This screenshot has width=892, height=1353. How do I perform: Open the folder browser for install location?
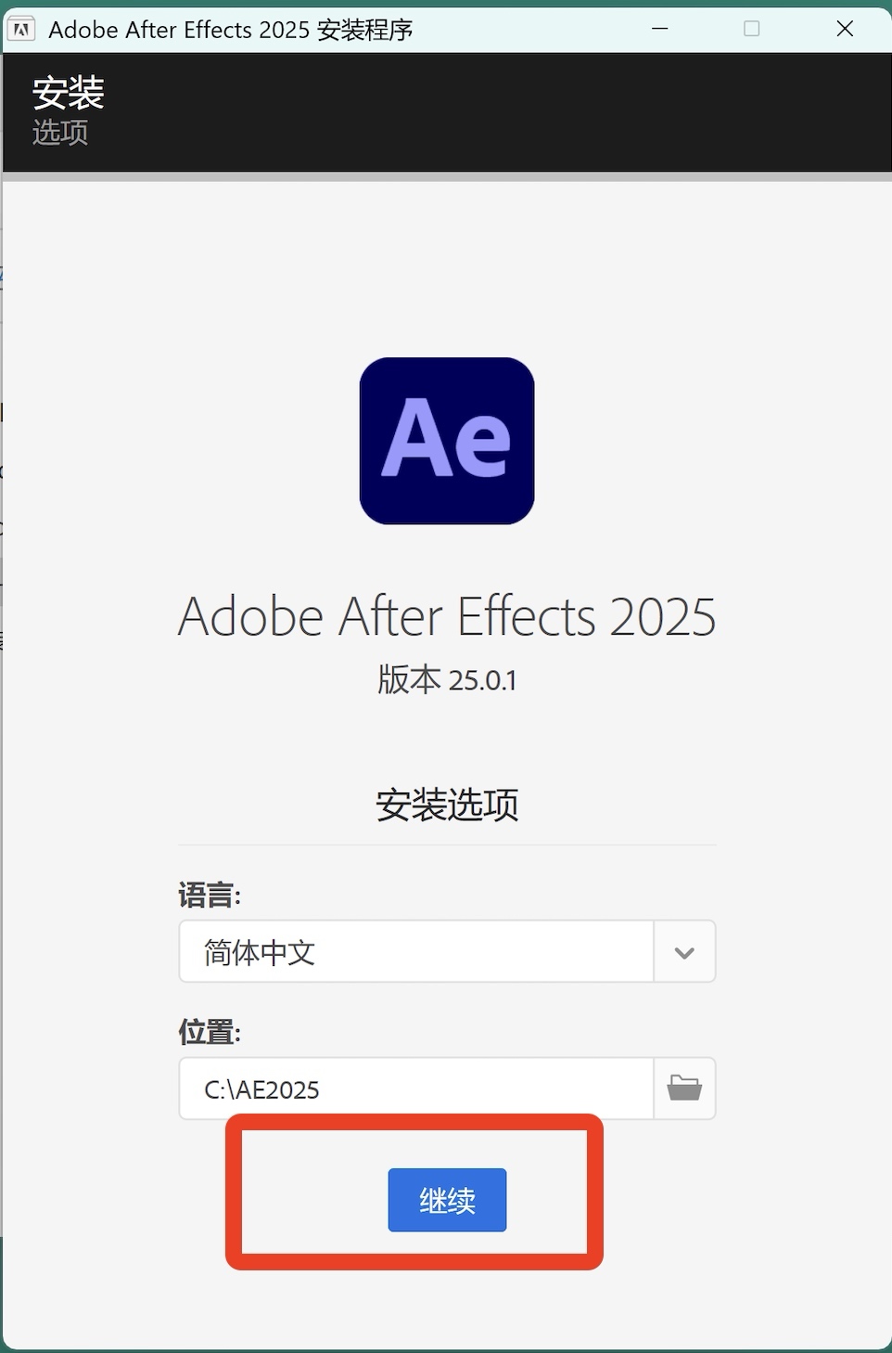tap(684, 1089)
